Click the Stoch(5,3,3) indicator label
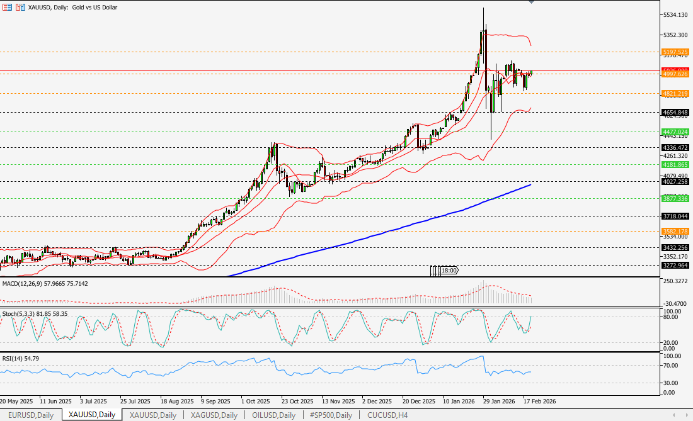 coord(35,313)
